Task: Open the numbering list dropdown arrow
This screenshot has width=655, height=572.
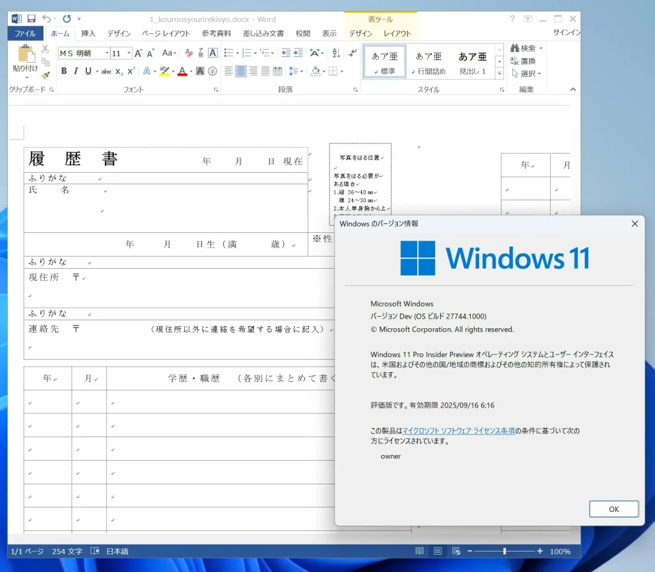Action: tap(255, 53)
